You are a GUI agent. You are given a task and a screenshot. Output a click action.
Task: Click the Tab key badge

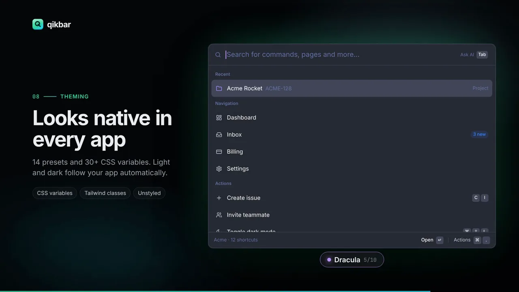click(482, 54)
